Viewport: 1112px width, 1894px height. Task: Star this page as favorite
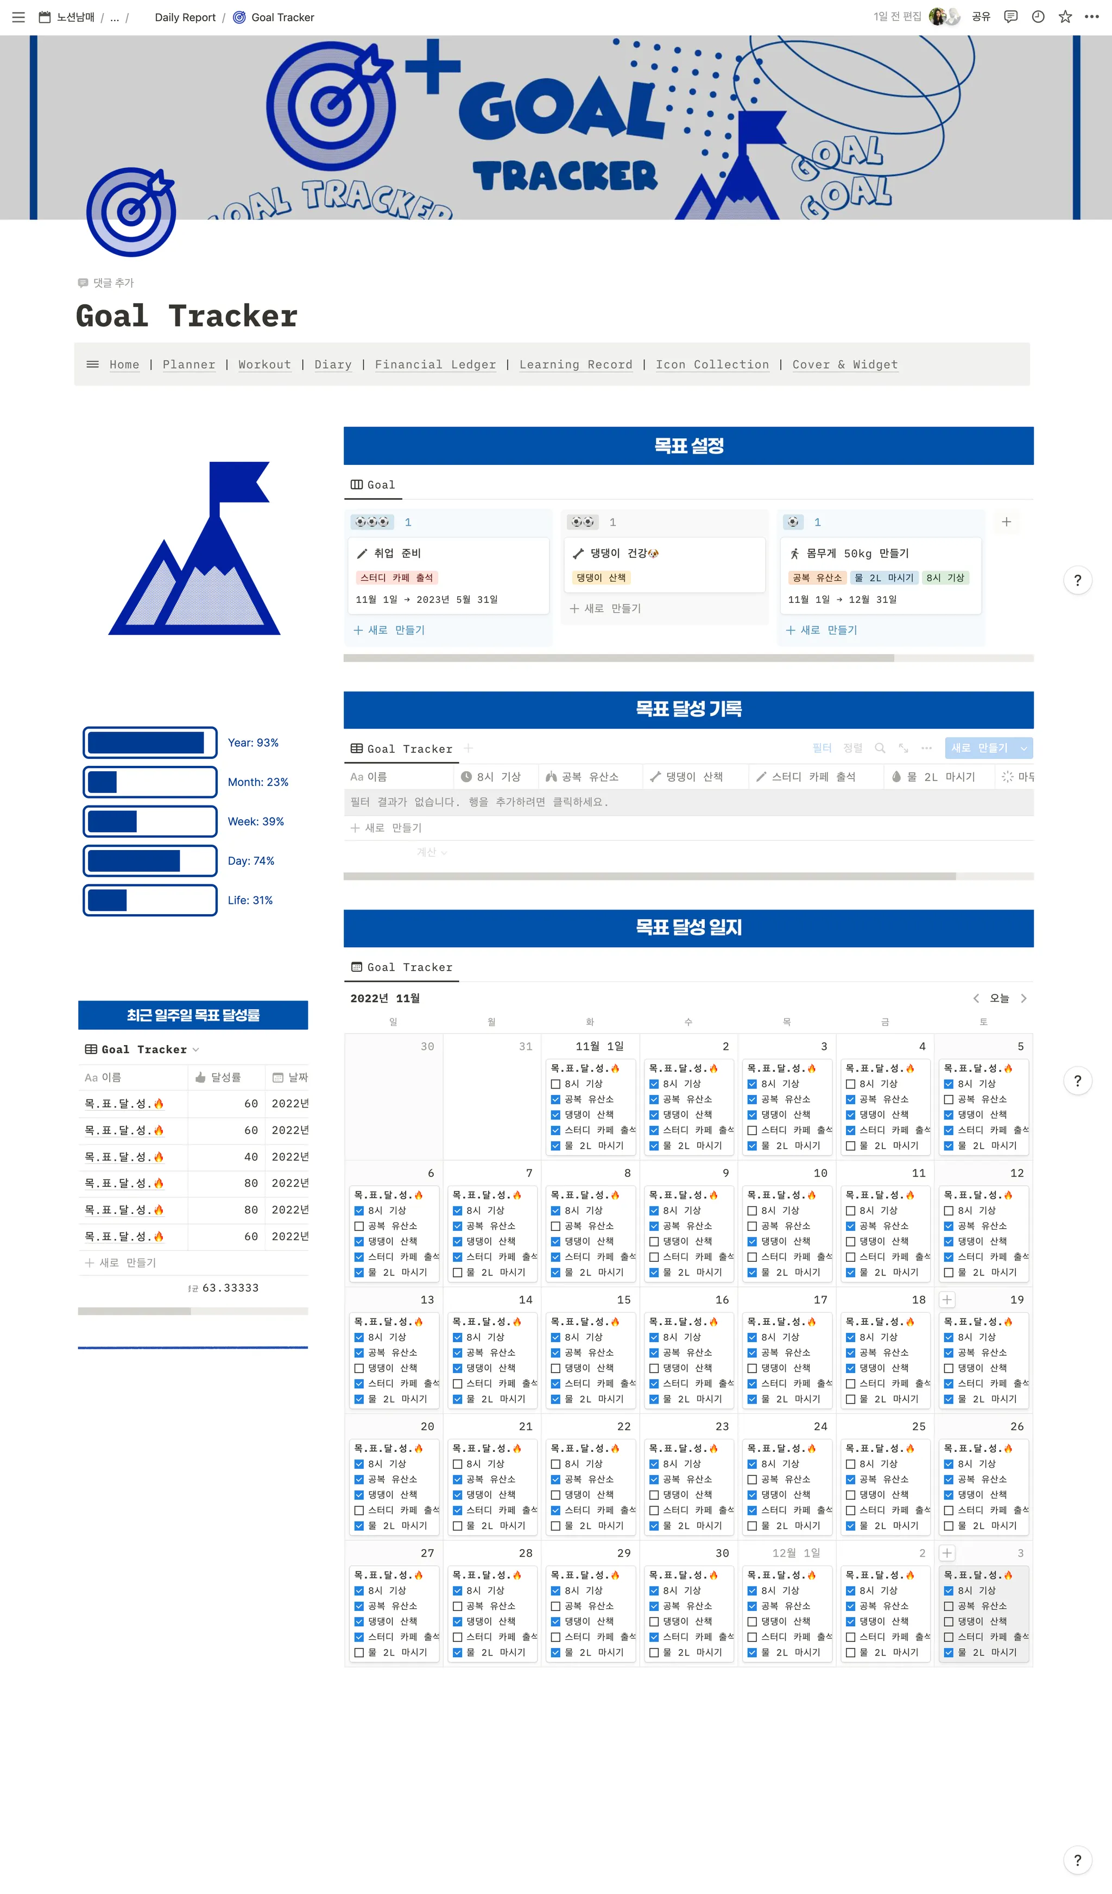click(1065, 16)
